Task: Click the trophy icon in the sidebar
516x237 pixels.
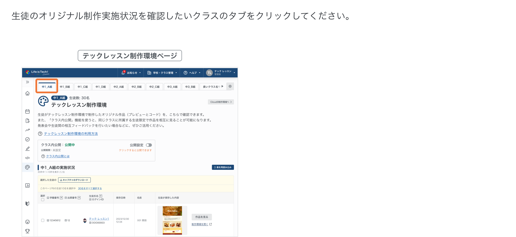Action: coord(28,231)
